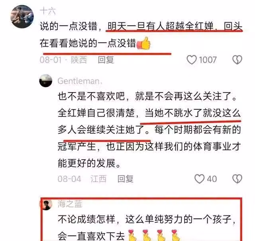Screen dimensions: 255x241
Task: Select 海之蓝's comment 不论成绩怎样
Action: (x=86, y=219)
